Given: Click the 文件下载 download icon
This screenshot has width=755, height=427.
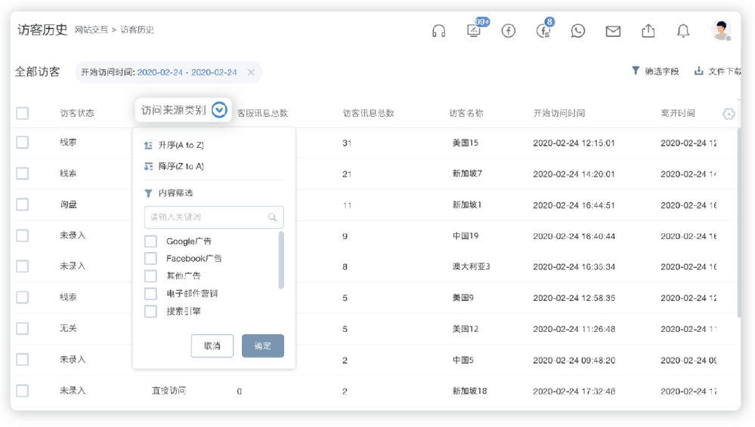Looking at the screenshot, I should [x=698, y=71].
